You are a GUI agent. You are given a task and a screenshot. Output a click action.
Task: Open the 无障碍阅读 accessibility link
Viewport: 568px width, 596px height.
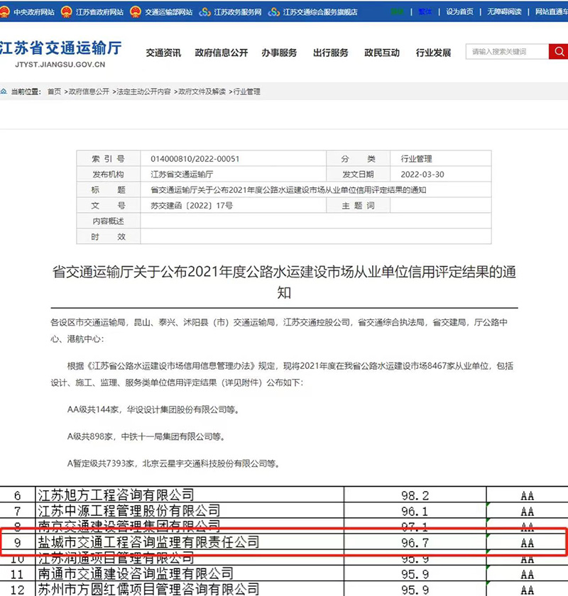504,12
